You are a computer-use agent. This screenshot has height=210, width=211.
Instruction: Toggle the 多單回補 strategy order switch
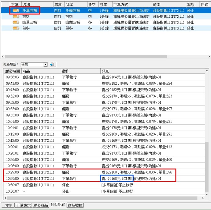pos(16,11)
